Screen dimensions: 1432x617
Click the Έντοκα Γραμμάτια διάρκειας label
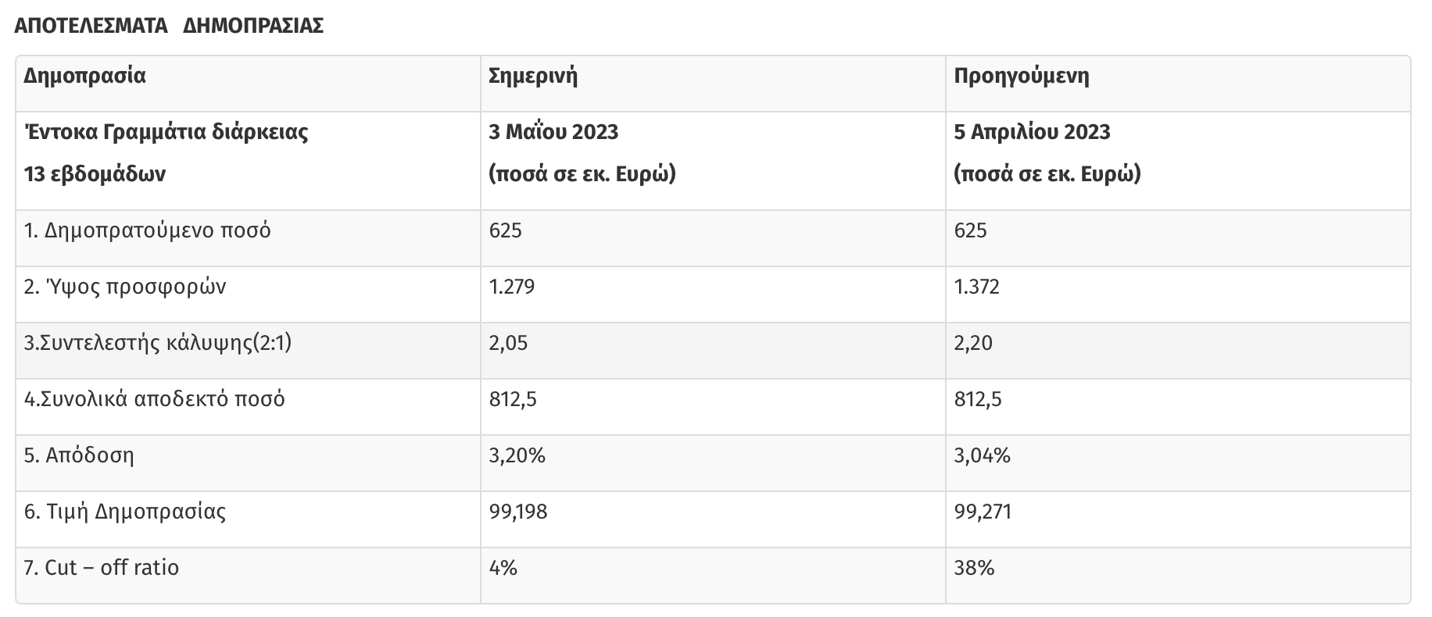tap(166, 132)
